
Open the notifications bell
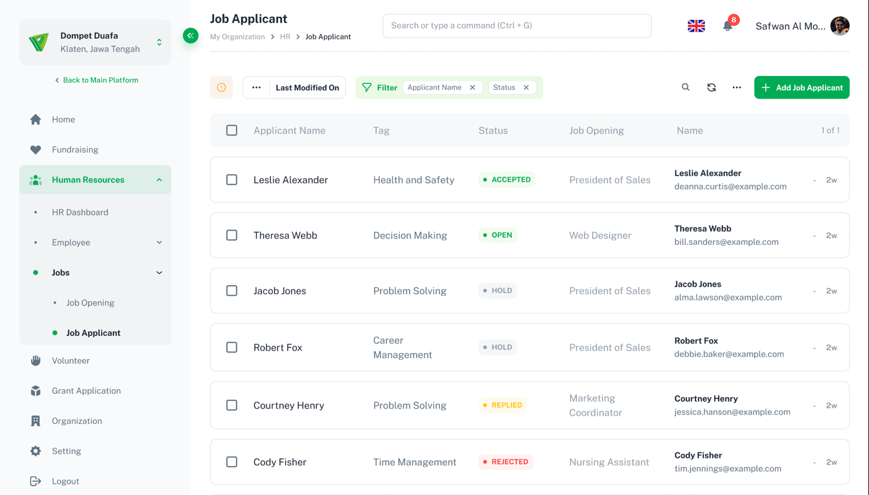coord(728,26)
